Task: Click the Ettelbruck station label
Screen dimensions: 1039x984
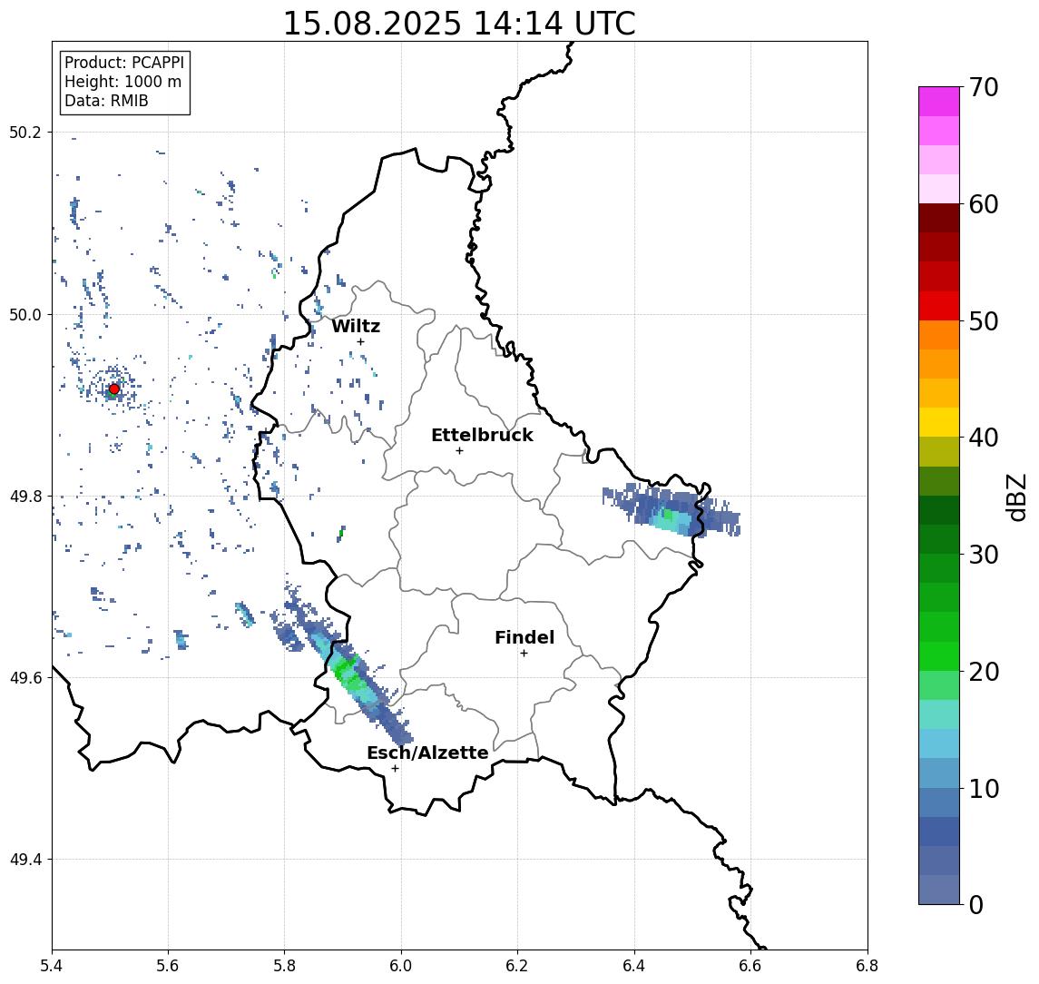Action: (x=482, y=435)
